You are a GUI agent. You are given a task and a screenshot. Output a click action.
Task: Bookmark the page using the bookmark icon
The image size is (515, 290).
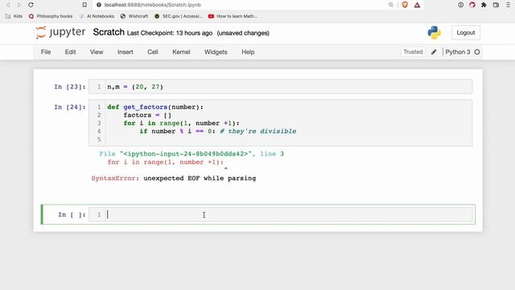click(84, 5)
